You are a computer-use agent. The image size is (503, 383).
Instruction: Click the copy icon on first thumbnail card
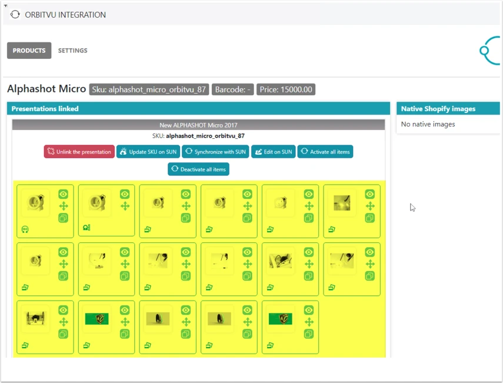pos(63,218)
